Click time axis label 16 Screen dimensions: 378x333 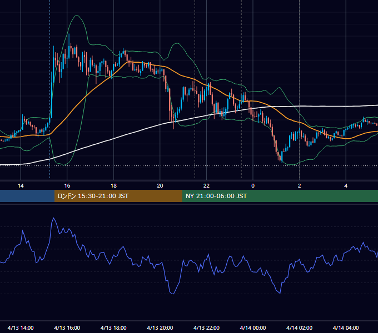coord(67,186)
